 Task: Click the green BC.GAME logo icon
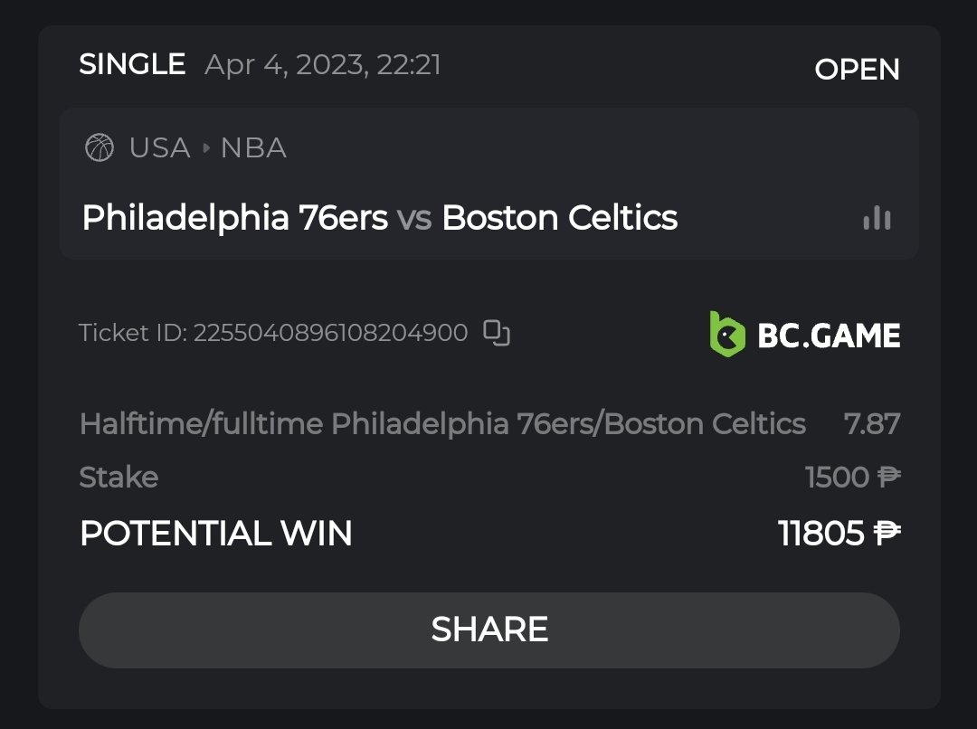click(x=727, y=335)
